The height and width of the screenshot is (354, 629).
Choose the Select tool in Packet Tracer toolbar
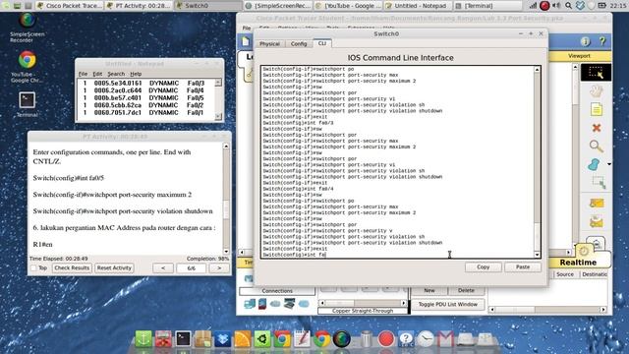click(596, 73)
